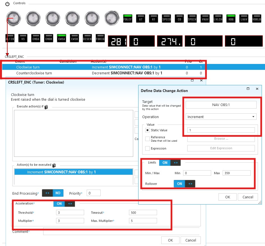Toggle the Rollover switch
The height and width of the screenshot is (246, 265).
click(x=184, y=184)
